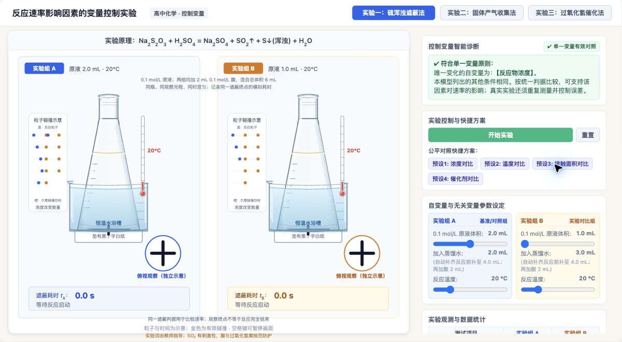Click the 基准/对照组 label
The height and width of the screenshot is (342, 622).
pyautogui.click(x=493, y=221)
